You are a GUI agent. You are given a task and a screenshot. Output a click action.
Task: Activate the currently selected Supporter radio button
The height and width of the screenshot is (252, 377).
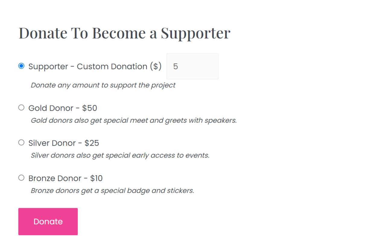tap(21, 66)
